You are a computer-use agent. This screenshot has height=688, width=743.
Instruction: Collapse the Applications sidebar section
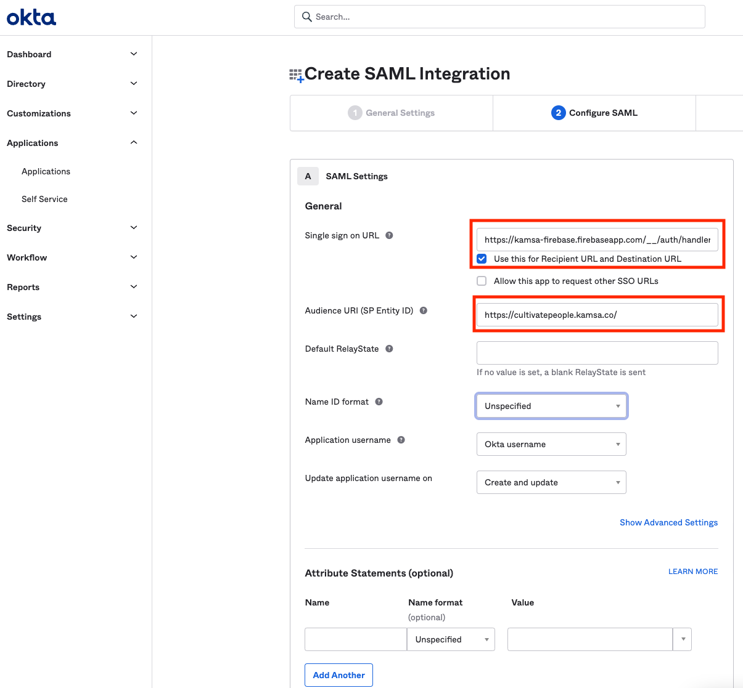coord(134,143)
